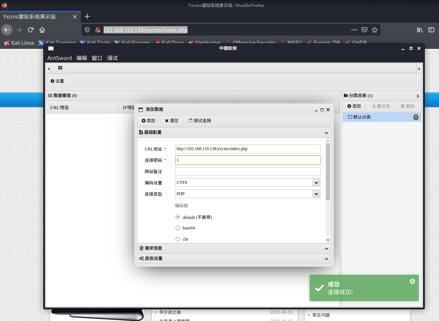This screenshot has width=439, height=321.
Task: Select the base64 encoder radio
Action: 178,228
